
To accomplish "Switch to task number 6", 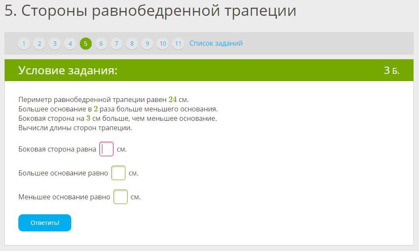I will (101, 44).
